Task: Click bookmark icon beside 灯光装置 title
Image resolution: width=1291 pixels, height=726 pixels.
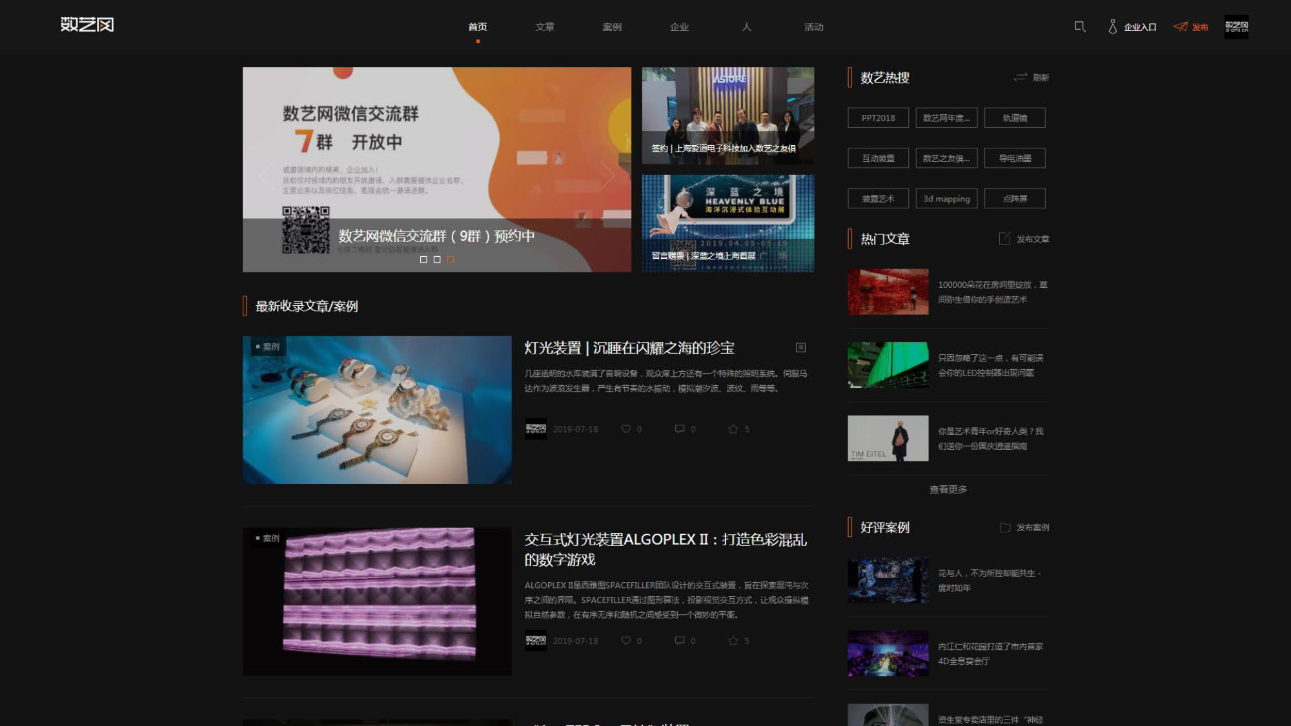Action: [800, 347]
